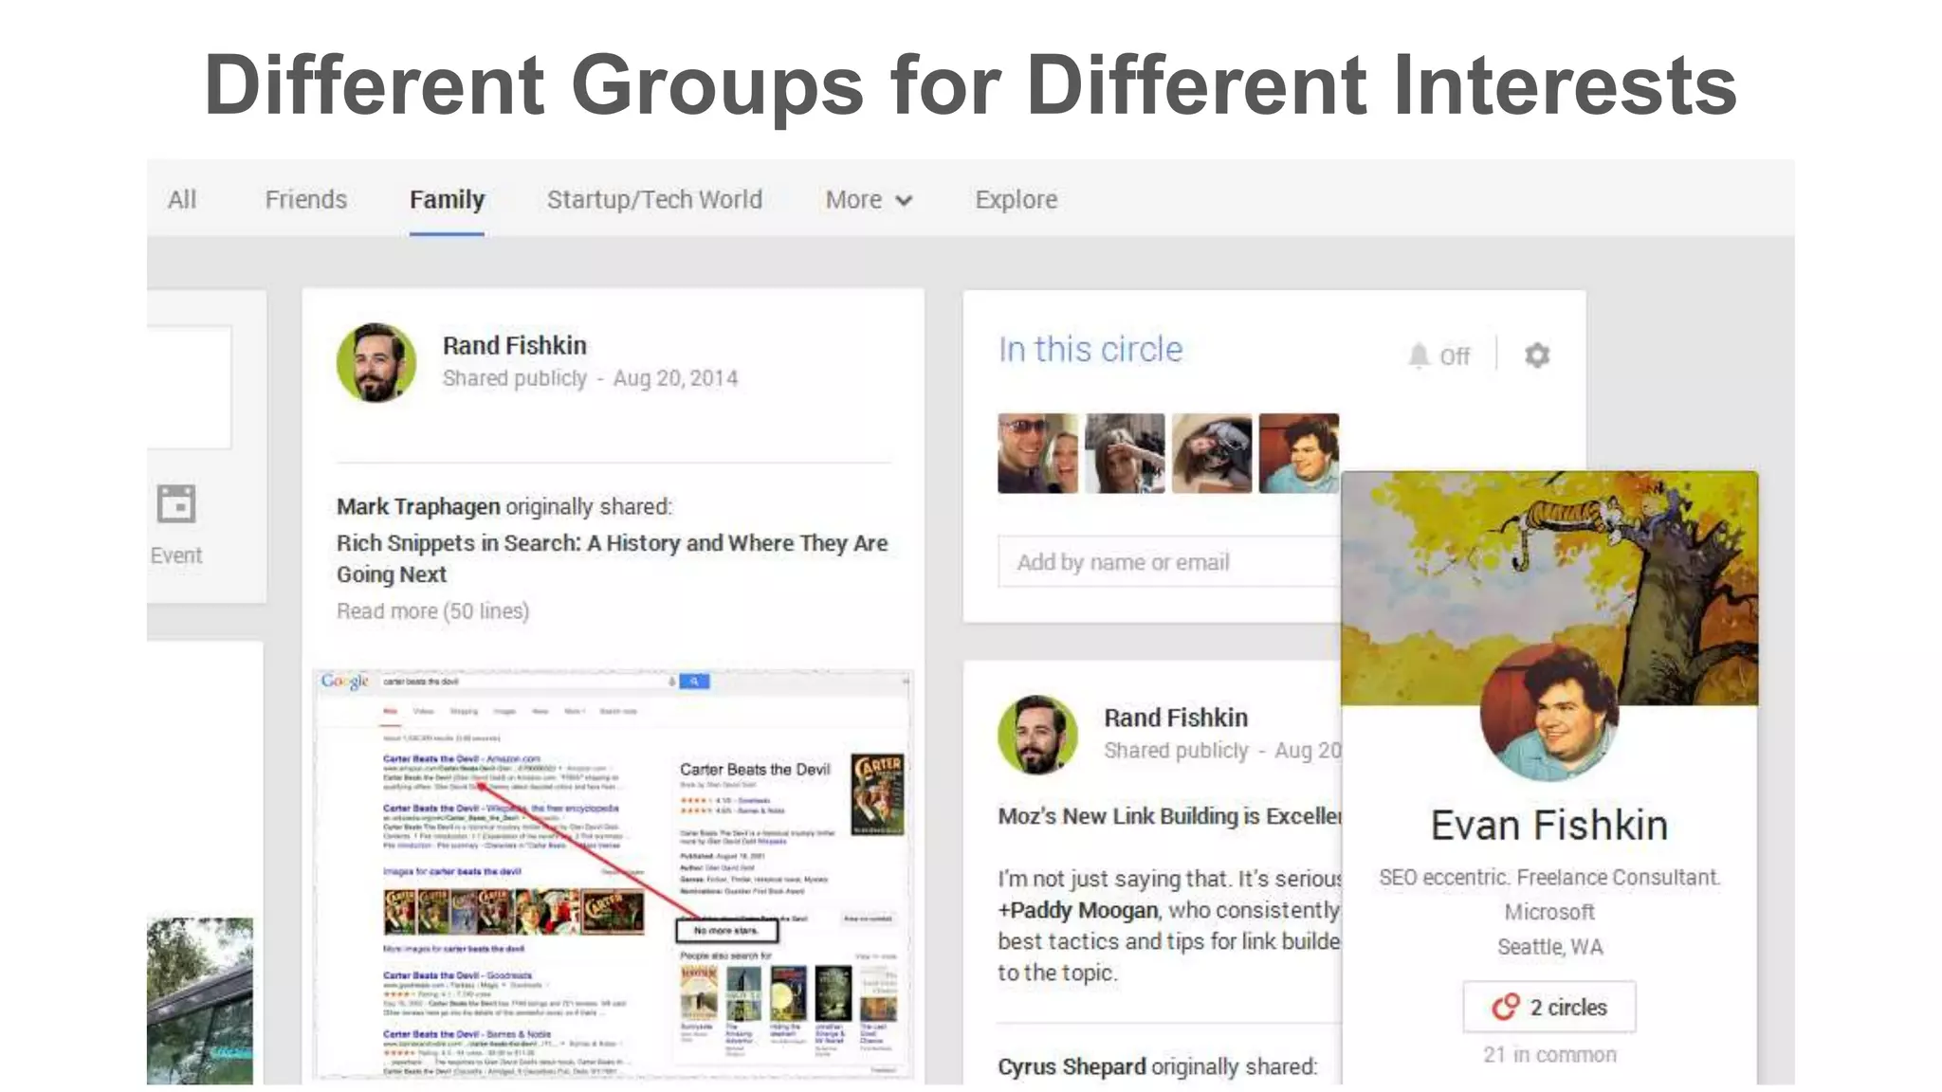Viewport: 1942px width, 1092px height.
Task: Open Cyrus Shepard's profile link
Action: point(1072,1066)
